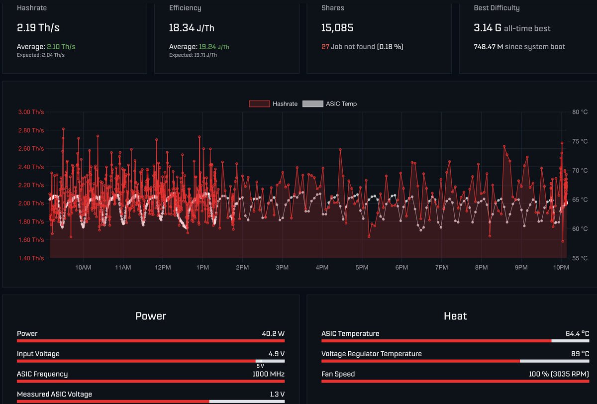
Task: Click the 8PM time axis label
Action: tap(481, 268)
